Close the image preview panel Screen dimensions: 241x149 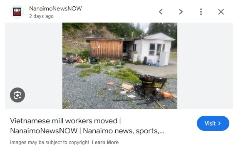[221, 12]
